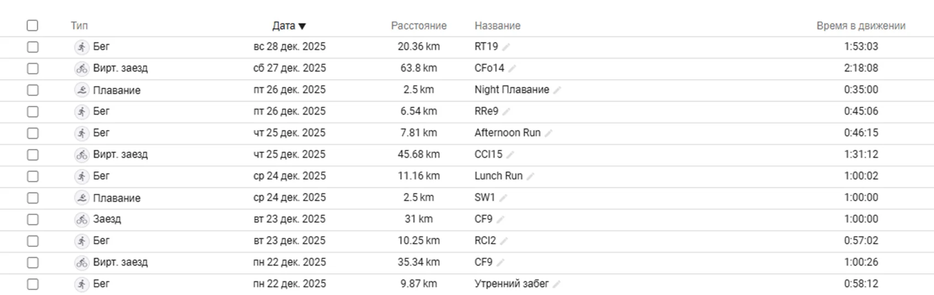Check the box for RT19 run
The width and height of the screenshot is (934, 295).
pos(33,47)
